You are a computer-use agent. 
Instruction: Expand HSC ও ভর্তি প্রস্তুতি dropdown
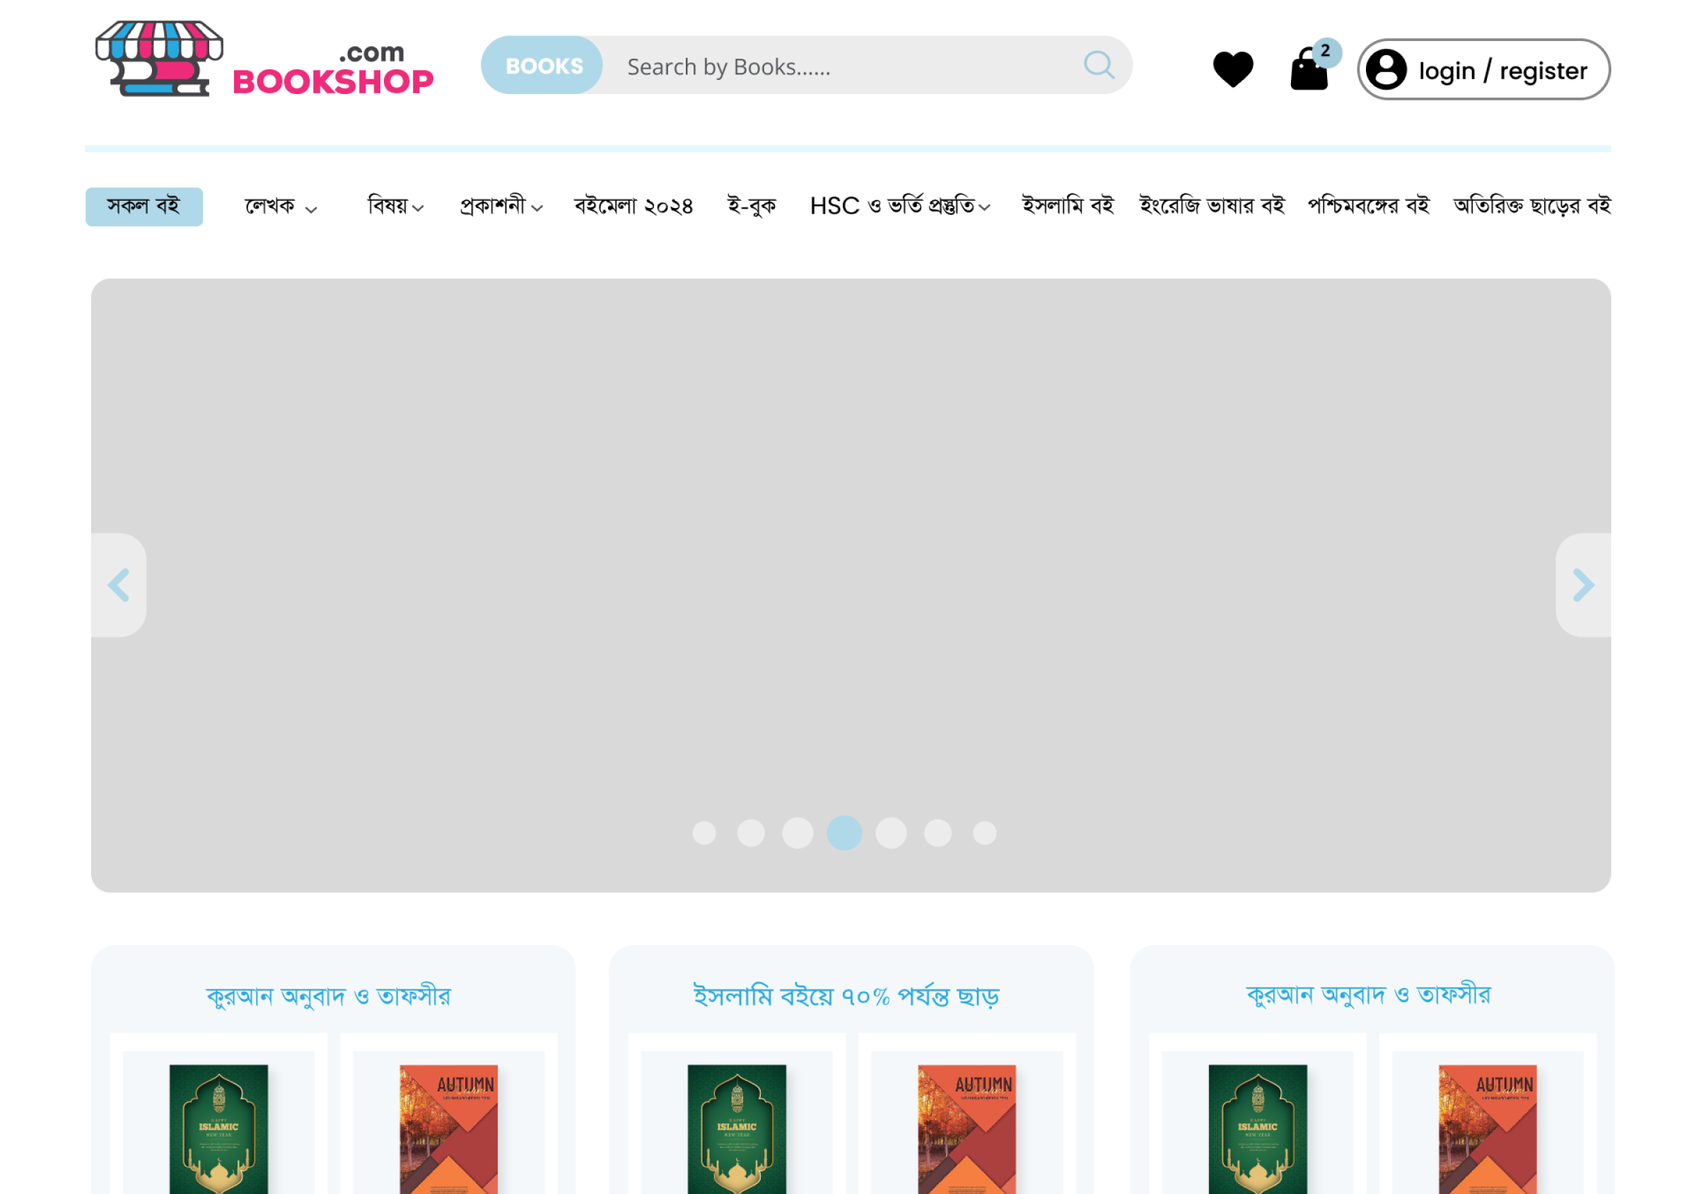pyautogui.click(x=899, y=206)
